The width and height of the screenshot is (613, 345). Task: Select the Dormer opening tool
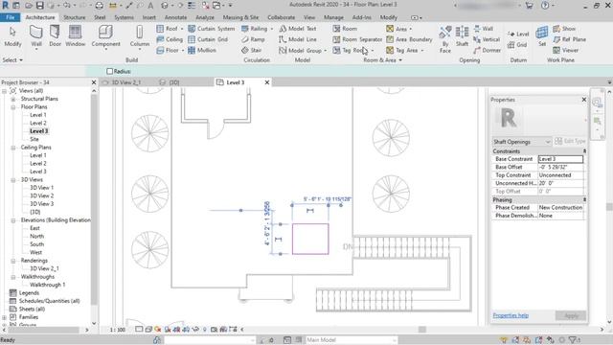point(488,50)
